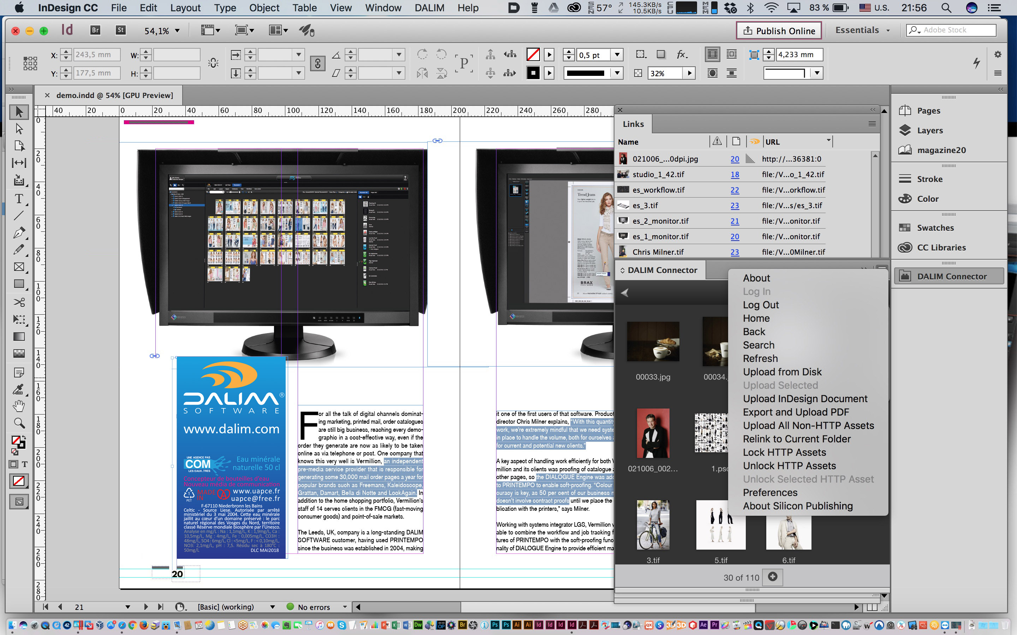Select the Scissors tool
Viewport: 1017px width, 635px height.
18,302
